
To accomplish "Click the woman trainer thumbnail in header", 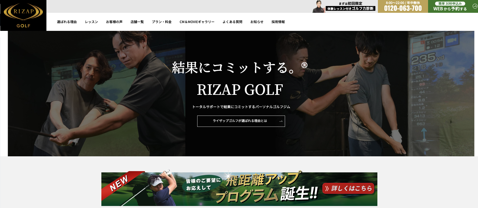I will (319, 7).
